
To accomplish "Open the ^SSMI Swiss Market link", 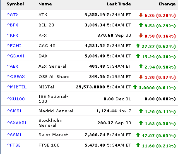I will click(x=14, y=135).
